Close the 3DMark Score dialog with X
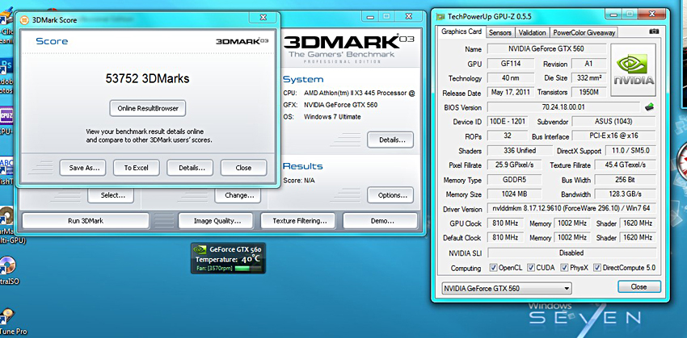Viewport: 687px width, 338px height. (263, 18)
